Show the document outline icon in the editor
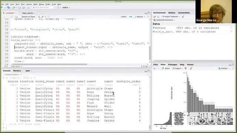This screenshot has width=237, height=133. tap(148, 17)
